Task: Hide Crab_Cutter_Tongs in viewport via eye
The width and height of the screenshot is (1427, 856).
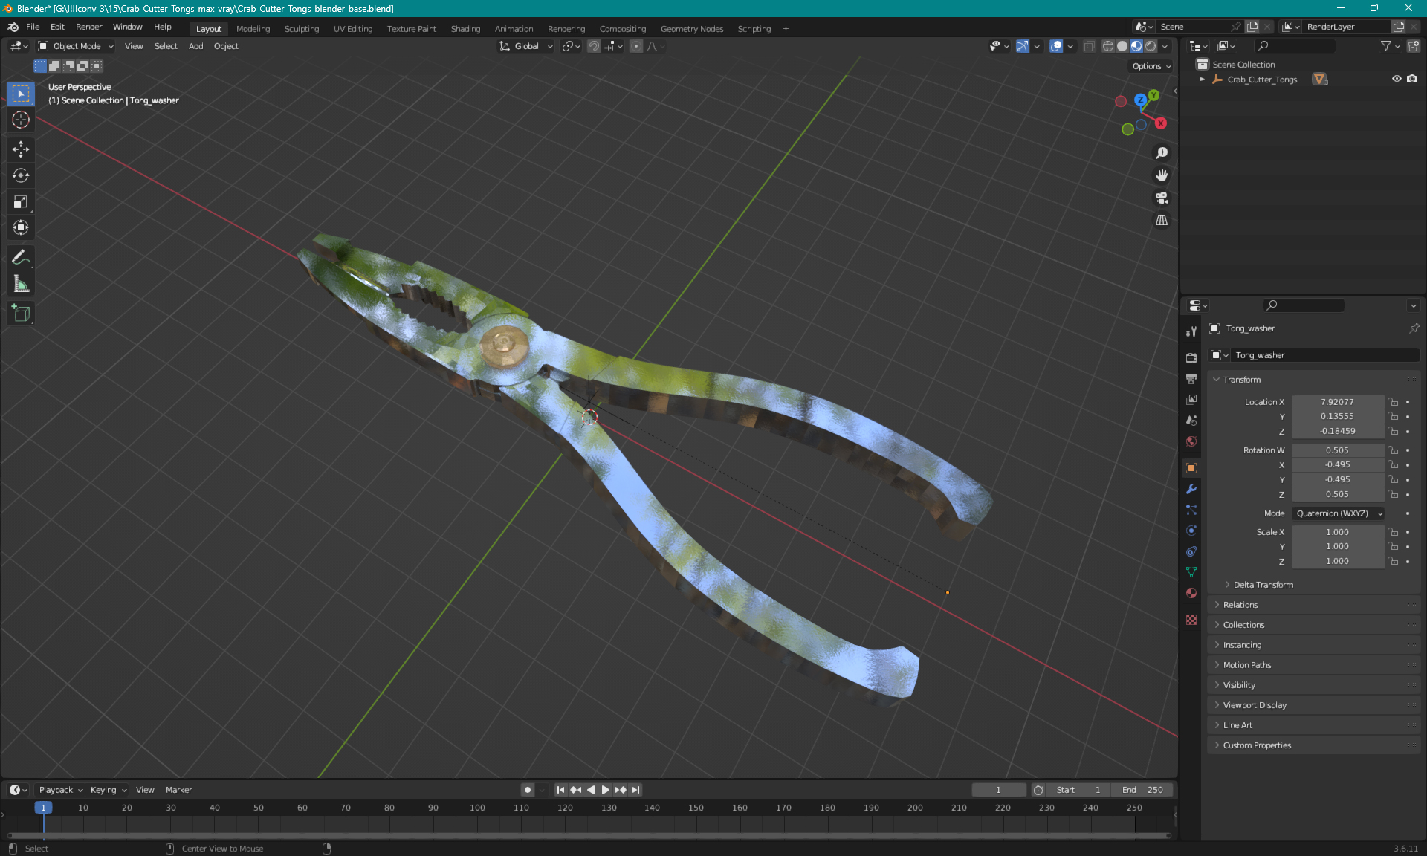Action: tap(1397, 79)
